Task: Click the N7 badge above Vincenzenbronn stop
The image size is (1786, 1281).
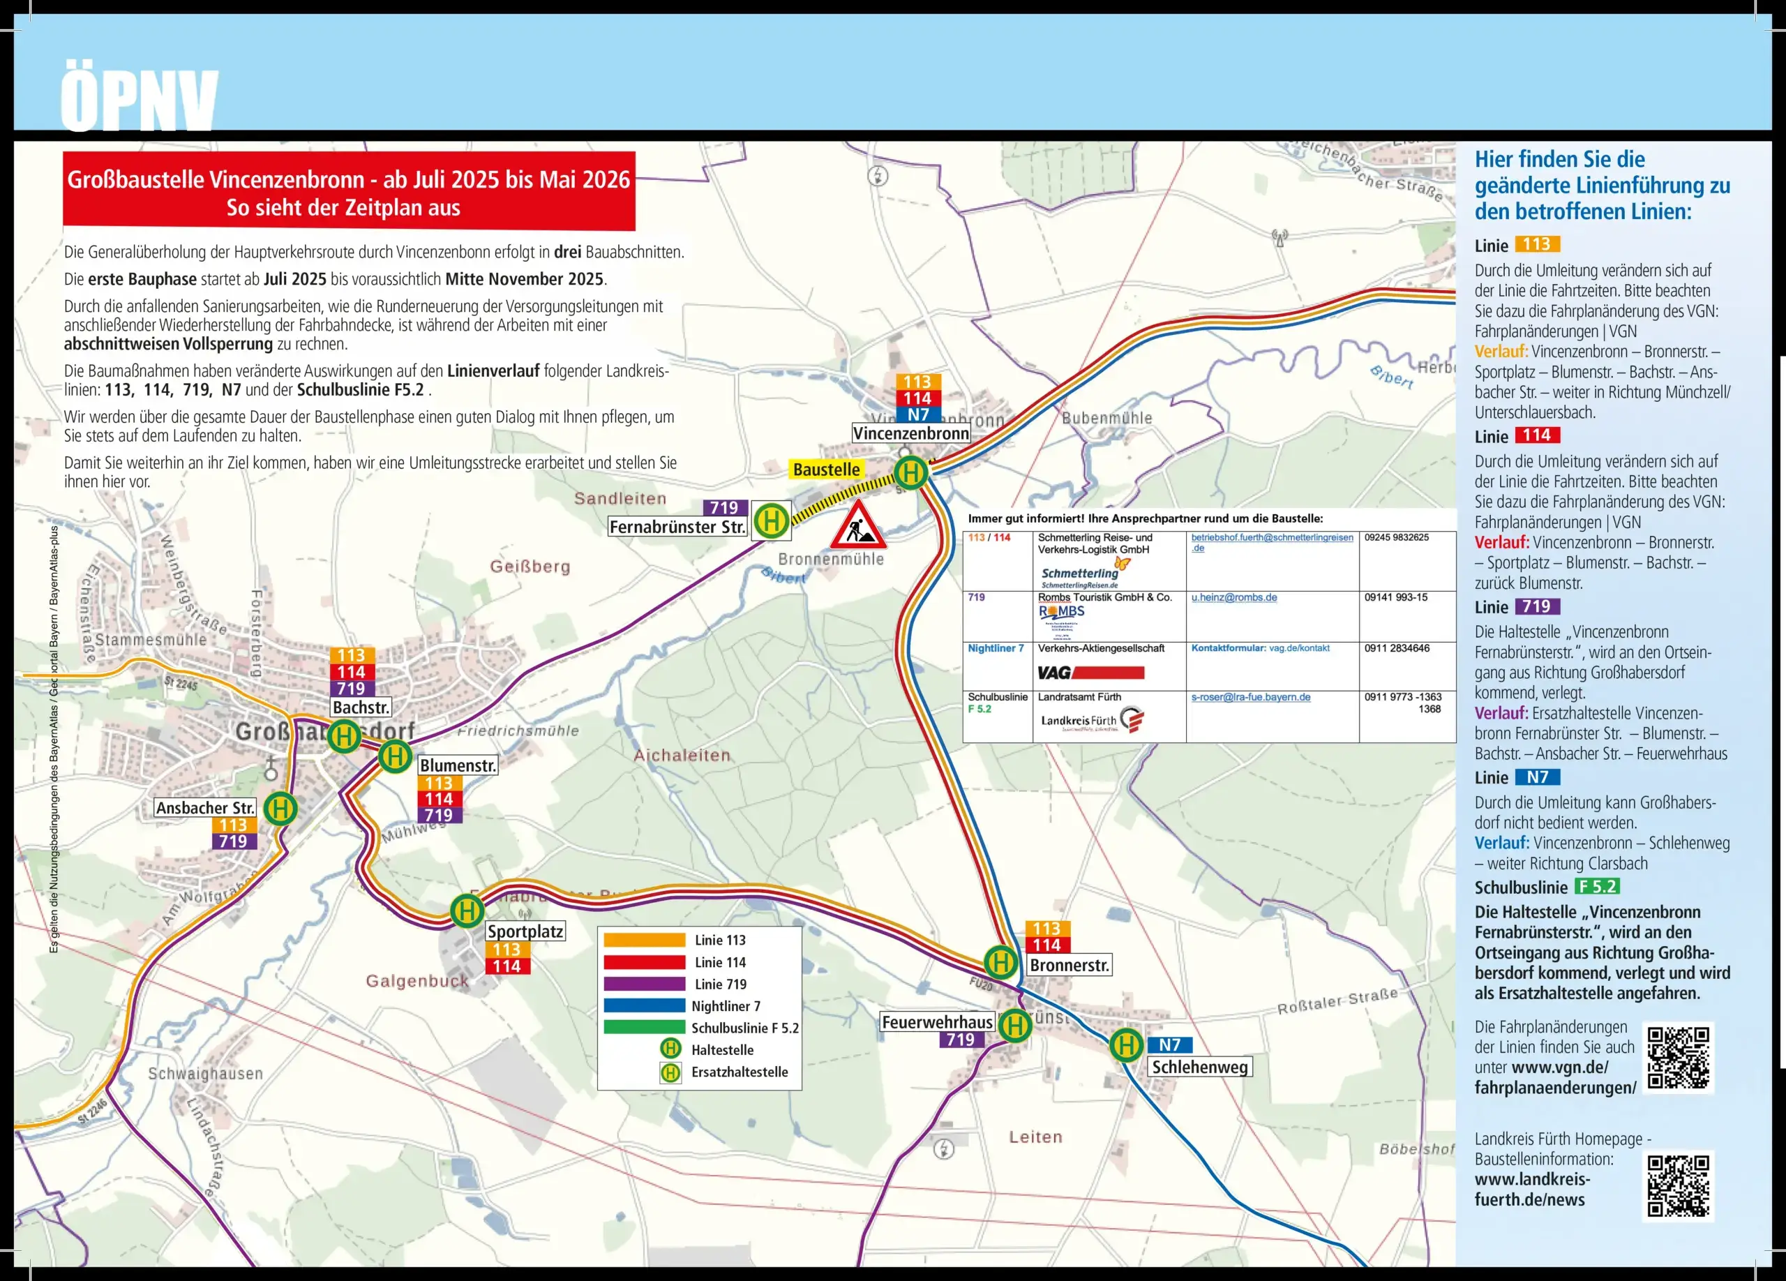Action: [917, 414]
